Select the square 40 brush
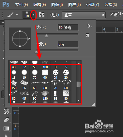The image size is (123, 137). coord(45,74)
